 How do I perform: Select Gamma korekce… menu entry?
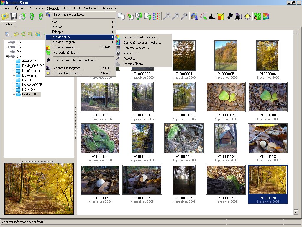click(136, 48)
